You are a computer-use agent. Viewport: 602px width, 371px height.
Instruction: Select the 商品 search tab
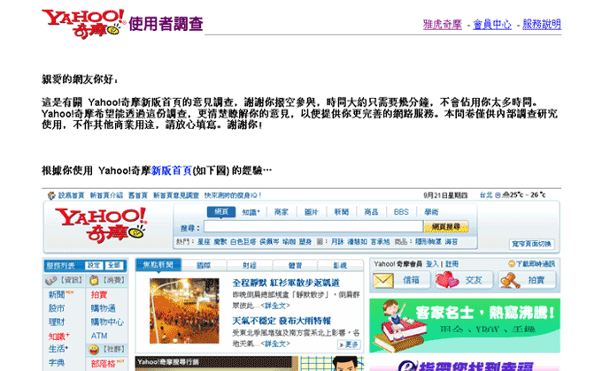pyautogui.click(x=371, y=212)
